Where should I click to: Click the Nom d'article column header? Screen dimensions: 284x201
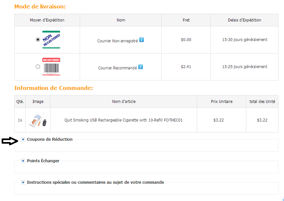click(124, 102)
